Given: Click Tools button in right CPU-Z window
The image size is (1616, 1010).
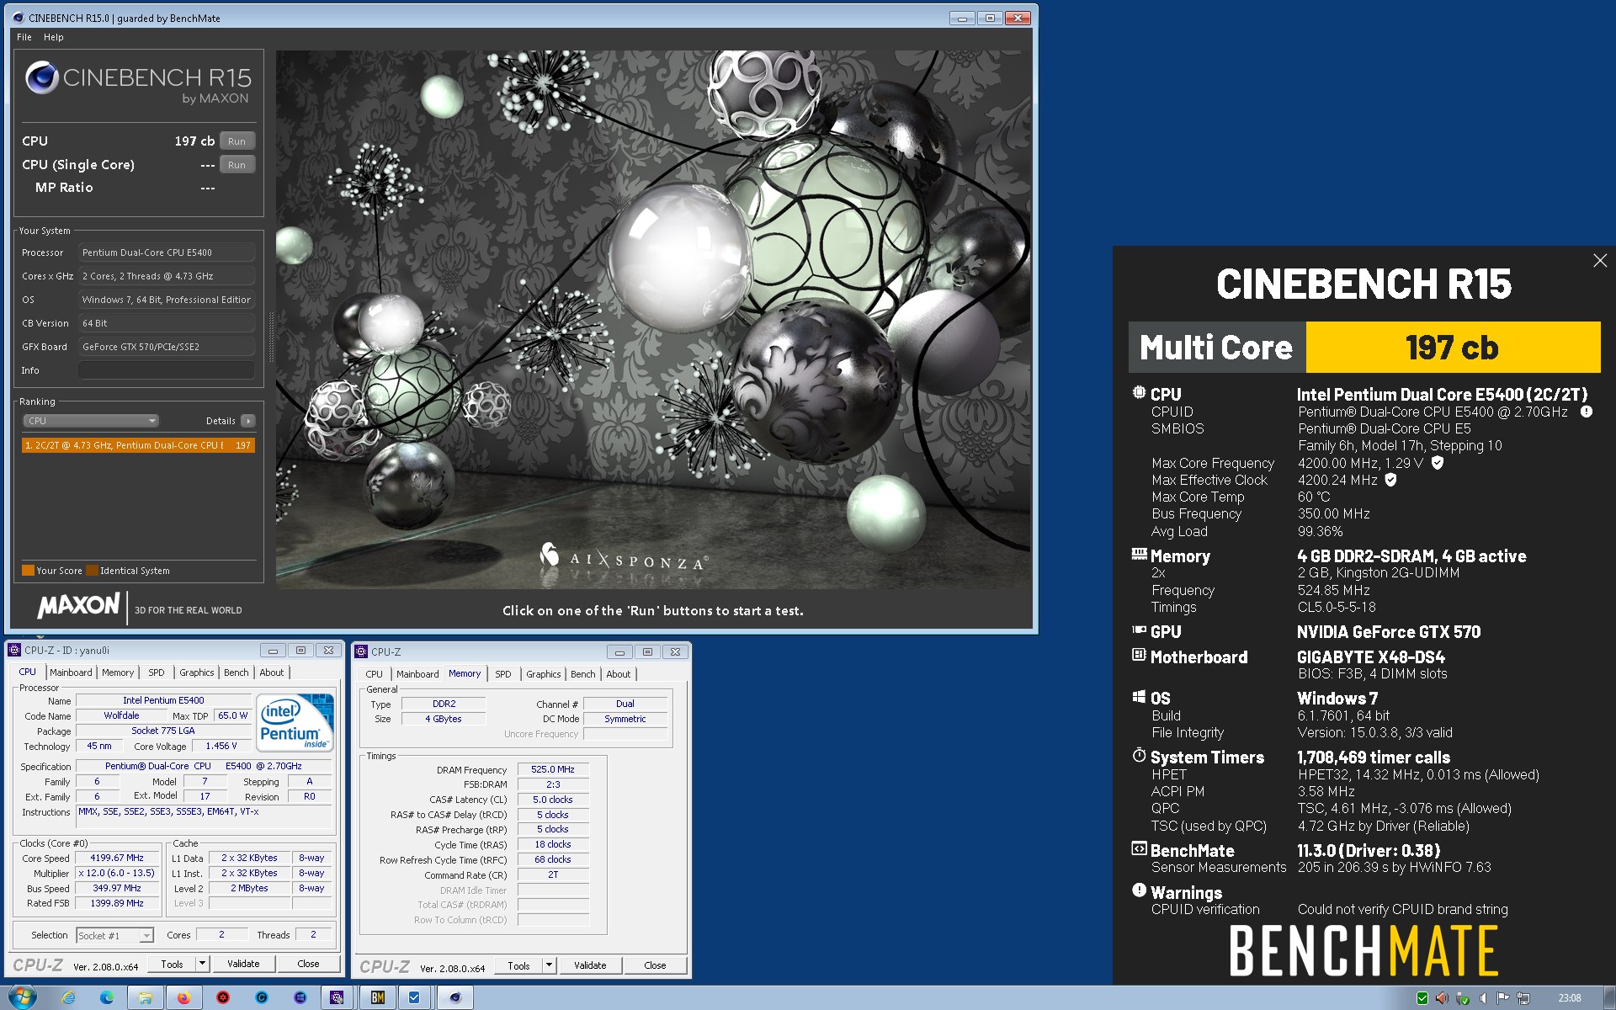Looking at the screenshot, I should [x=518, y=966].
